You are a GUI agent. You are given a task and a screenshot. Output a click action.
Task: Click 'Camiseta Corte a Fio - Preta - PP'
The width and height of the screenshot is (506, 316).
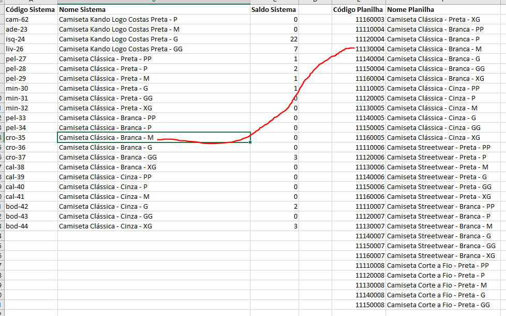[438, 266]
